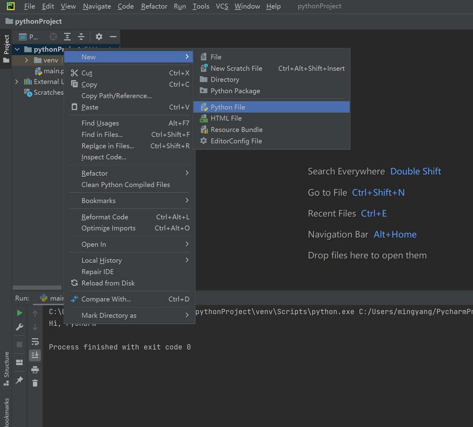The width and height of the screenshot is (473, 427).
Task: Toggle the Project tool window side tab
Action: pos(6,49)
